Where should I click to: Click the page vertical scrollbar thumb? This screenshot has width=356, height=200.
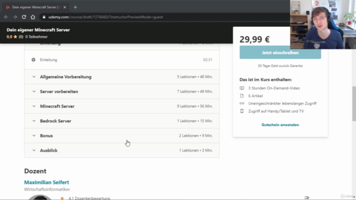tap(354, 104)
